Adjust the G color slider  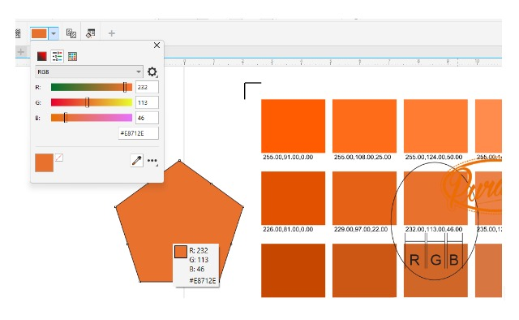click(92, 102)
